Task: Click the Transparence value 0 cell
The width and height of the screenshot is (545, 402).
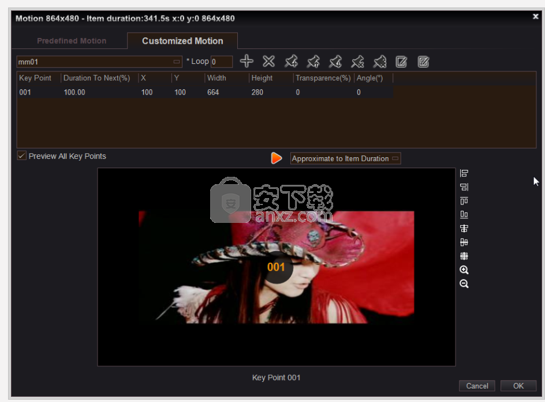Action: 298,92
